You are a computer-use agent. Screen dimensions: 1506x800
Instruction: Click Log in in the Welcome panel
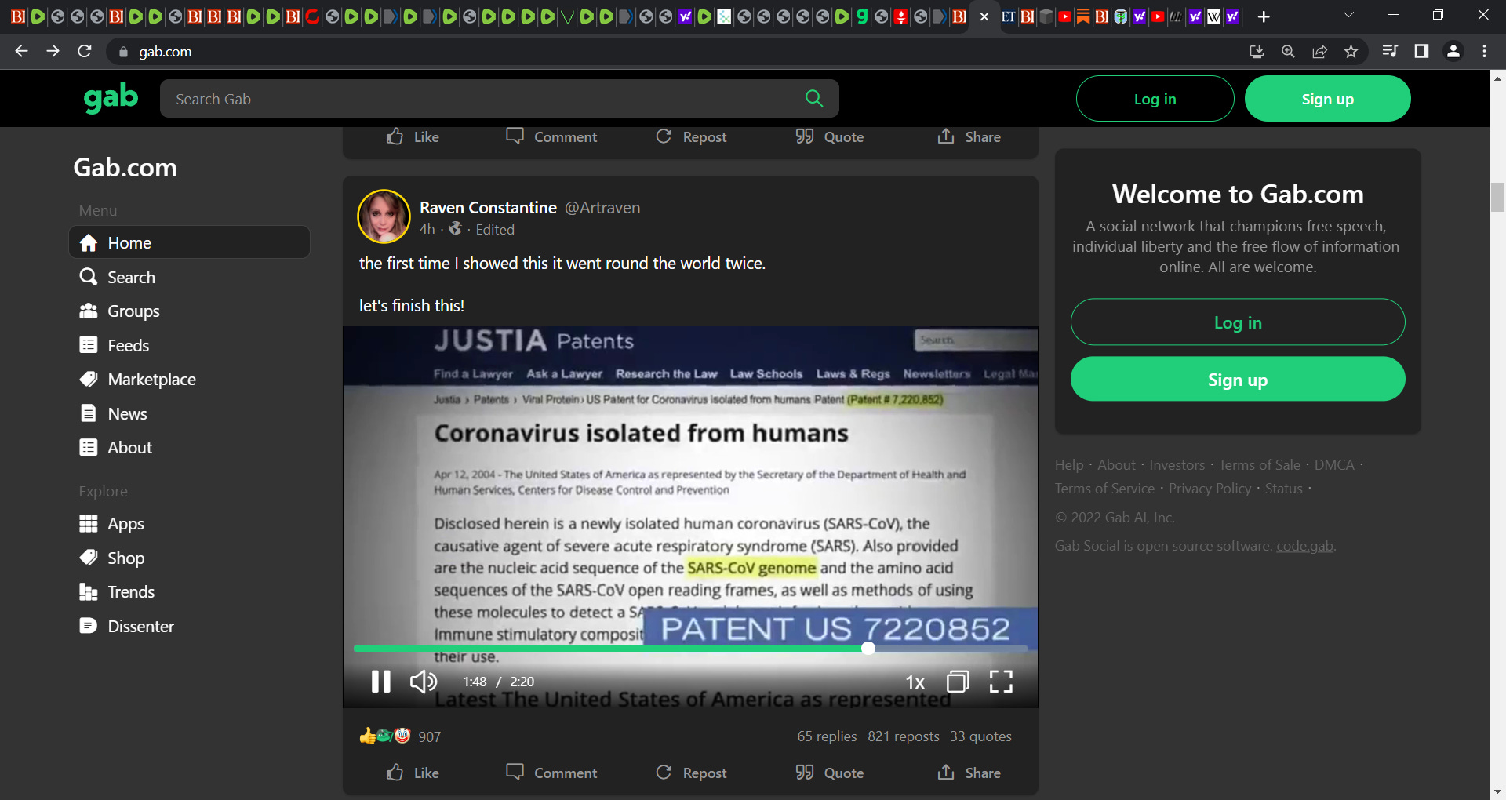1238,322
